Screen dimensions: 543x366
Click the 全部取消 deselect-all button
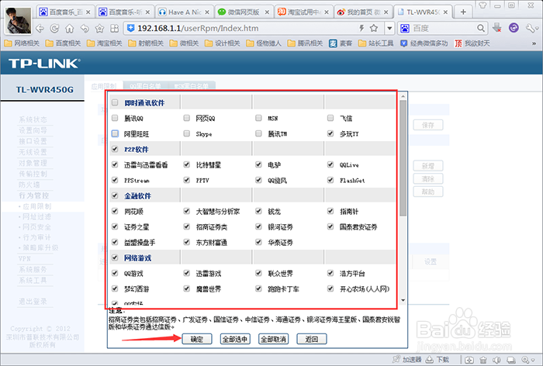coord(274,339)
